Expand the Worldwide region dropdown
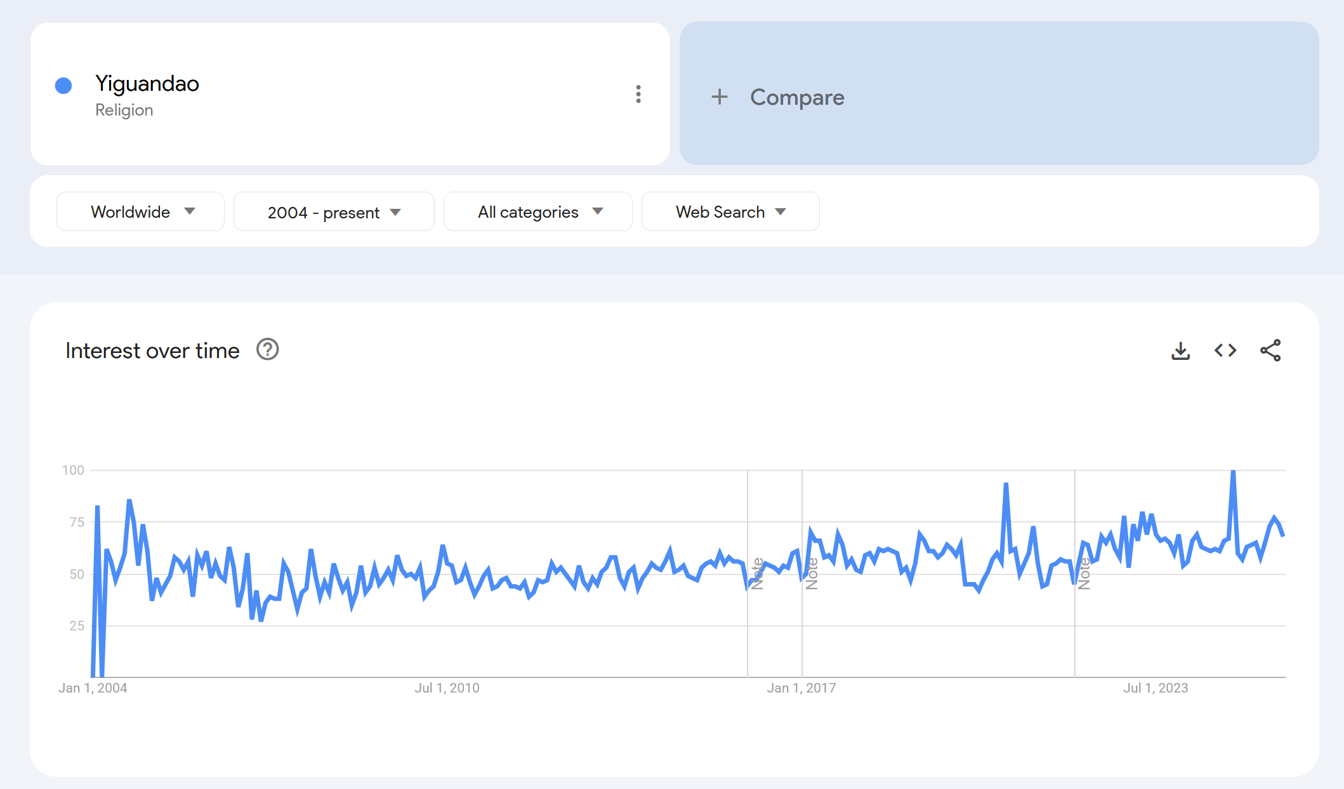The image size is (1344, 789). coord(140,212)
